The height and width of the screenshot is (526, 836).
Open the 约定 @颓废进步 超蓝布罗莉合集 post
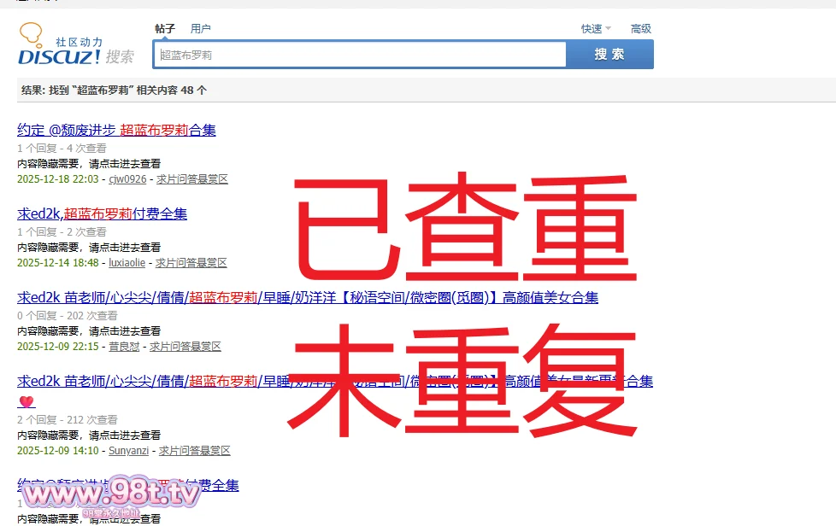pyautogui.click(x=116, y=130)
